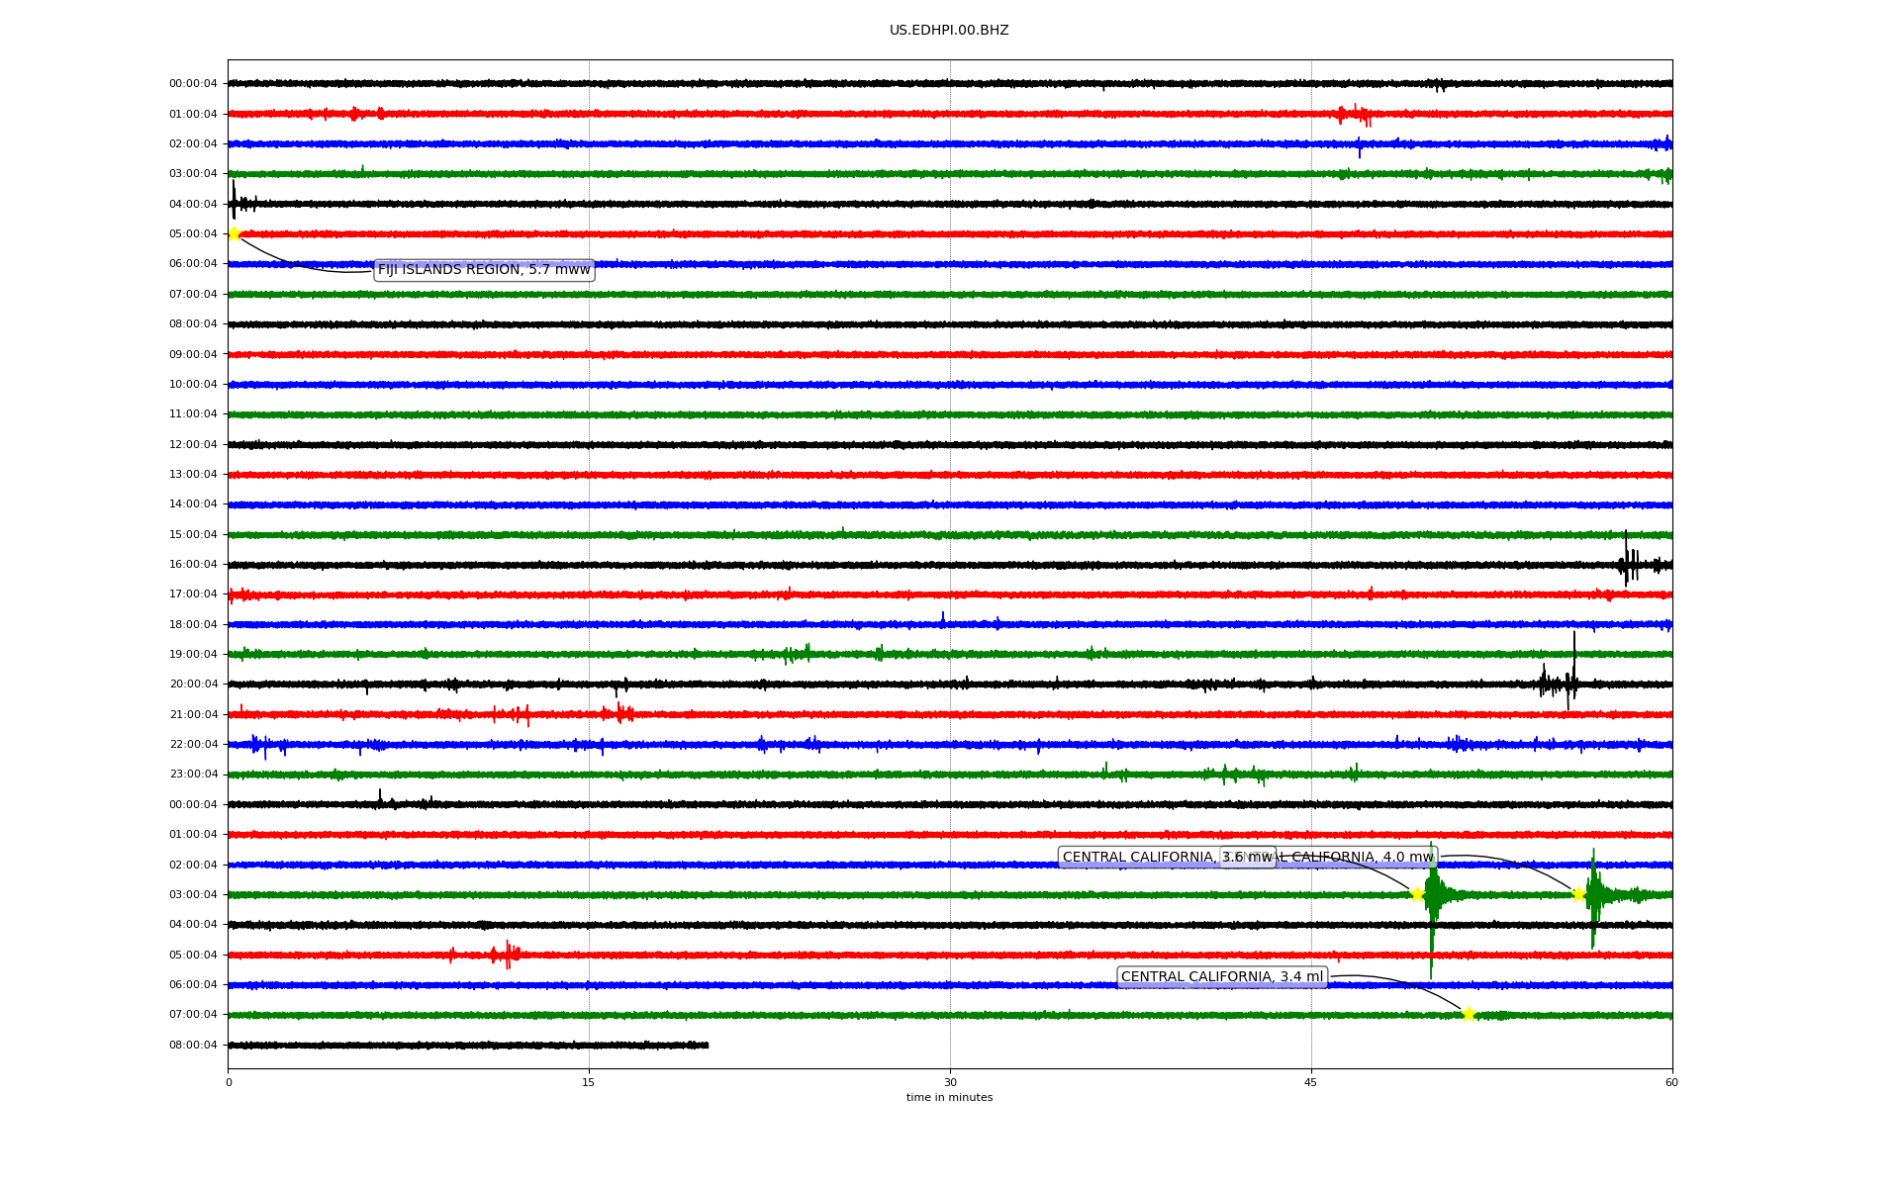1900x1187 pixels.
Task: Click the star marker for the 4.0 mw event
Action: coord(1578,894)
